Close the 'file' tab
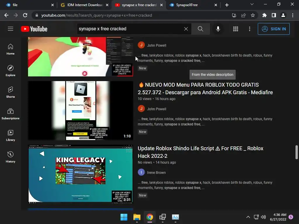 pyautogui.click(x=53, y=5)
